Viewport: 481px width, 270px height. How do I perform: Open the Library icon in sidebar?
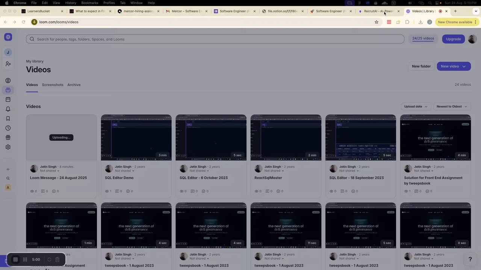pos(8,90)
